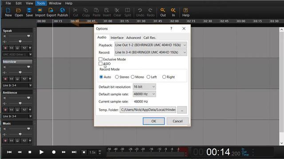Image resolution: width=284 pixels, height=159 pixels.
Task: Open the question-mark help in Options dialog
Action: pyautogui.click(x=171, y=28)
